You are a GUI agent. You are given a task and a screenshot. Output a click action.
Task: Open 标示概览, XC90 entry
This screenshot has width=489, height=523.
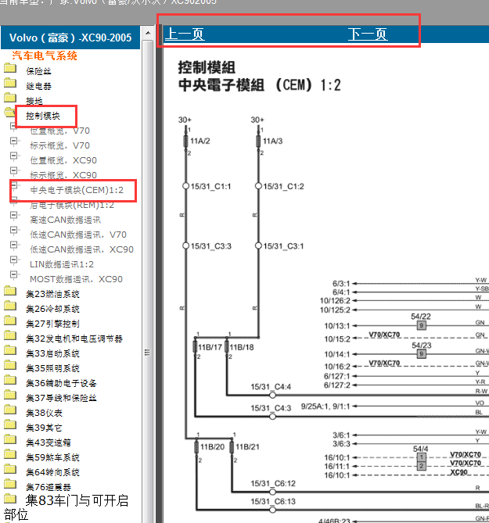pos(63,175)
